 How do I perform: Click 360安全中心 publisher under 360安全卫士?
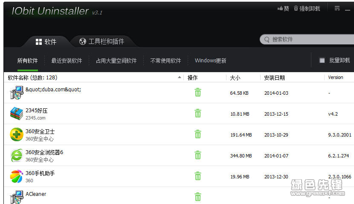coord(40,139)
